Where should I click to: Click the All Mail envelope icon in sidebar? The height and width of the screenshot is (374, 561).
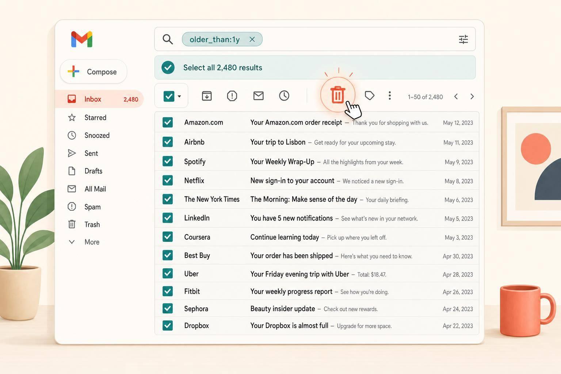72,189
